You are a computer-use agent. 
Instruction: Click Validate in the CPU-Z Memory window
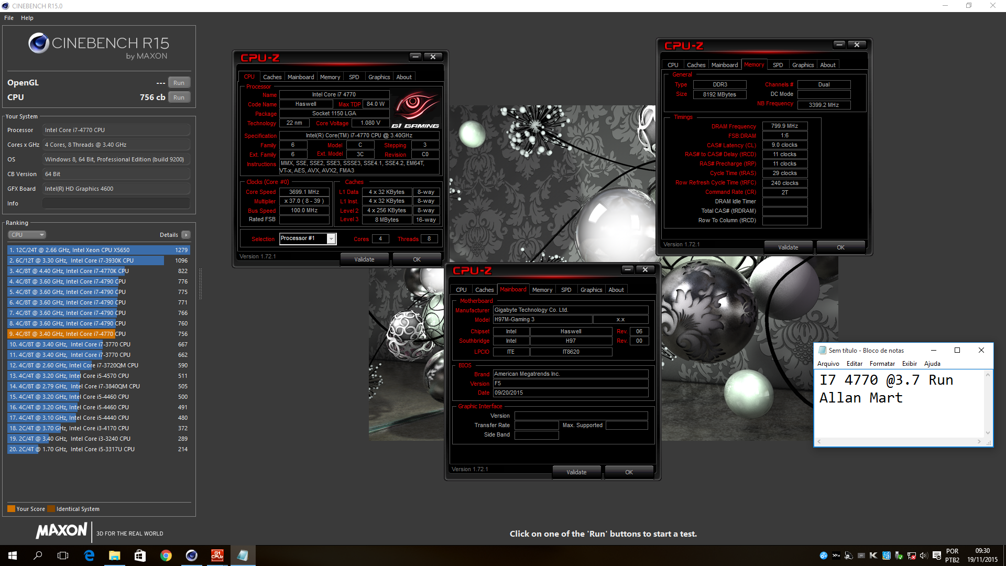click(788, 247)
